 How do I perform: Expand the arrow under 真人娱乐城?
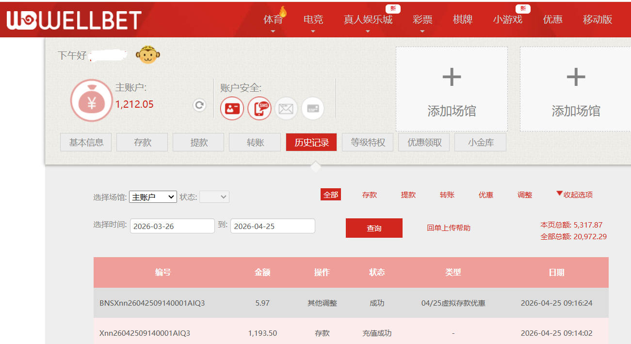click(x=368, y=32)
